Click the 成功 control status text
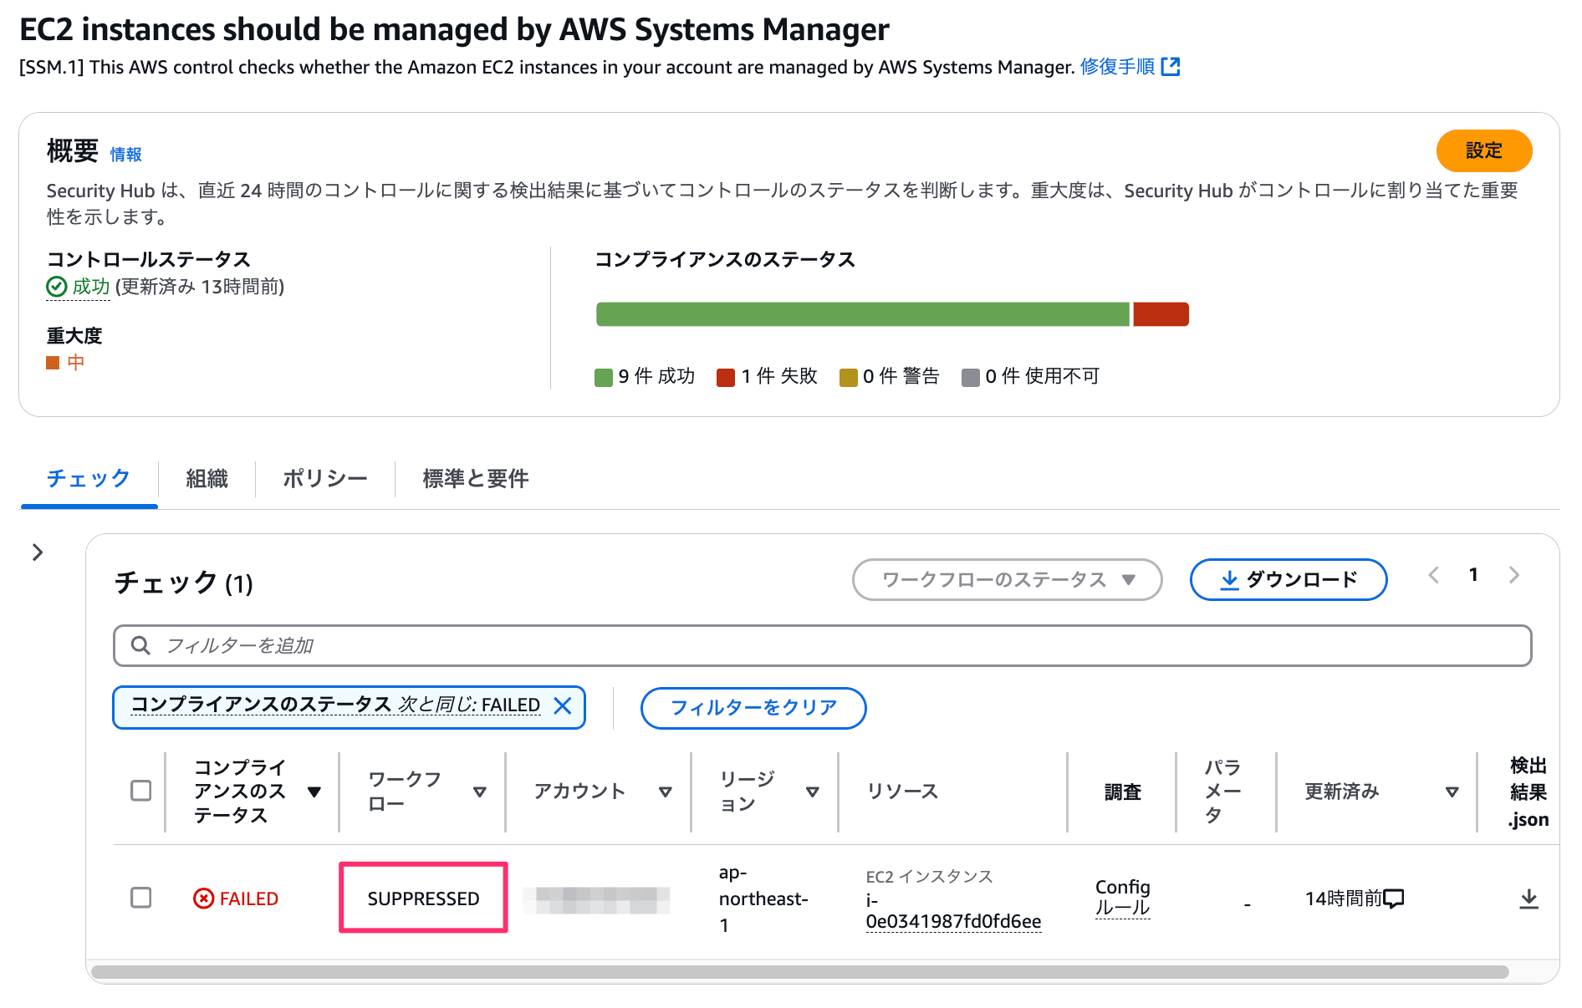 click(91, 287)
